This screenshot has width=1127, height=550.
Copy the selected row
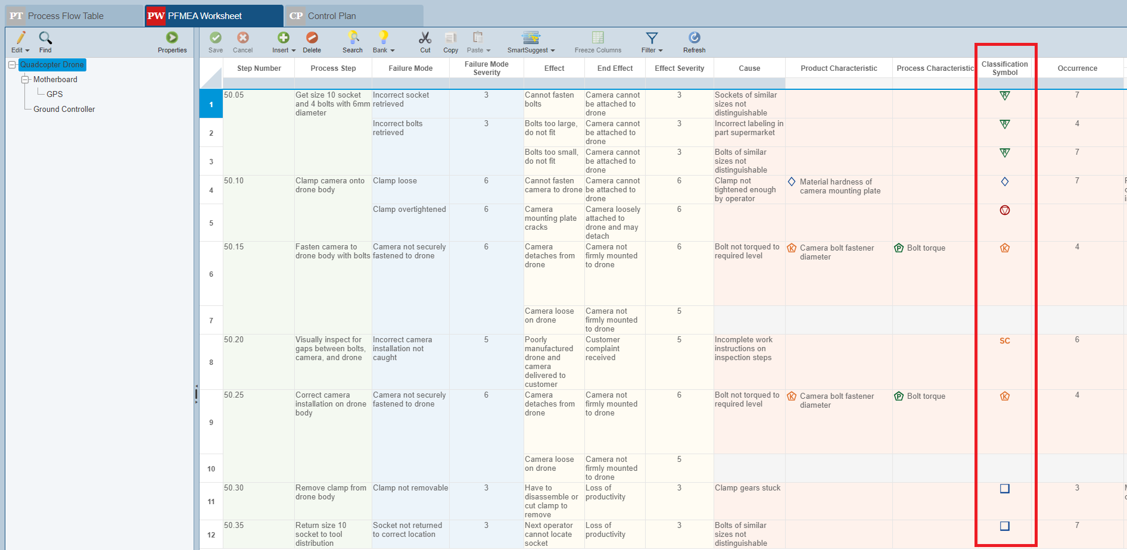450,42
